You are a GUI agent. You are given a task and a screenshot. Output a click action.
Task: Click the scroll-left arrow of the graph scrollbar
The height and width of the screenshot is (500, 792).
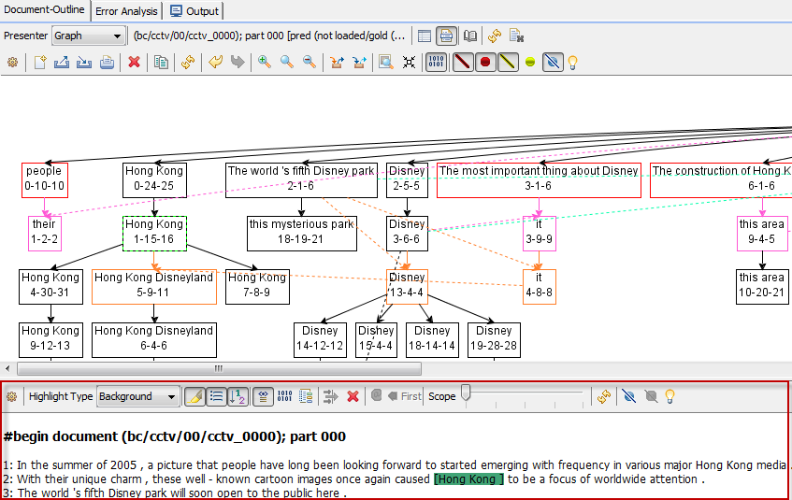coord(7,368)
